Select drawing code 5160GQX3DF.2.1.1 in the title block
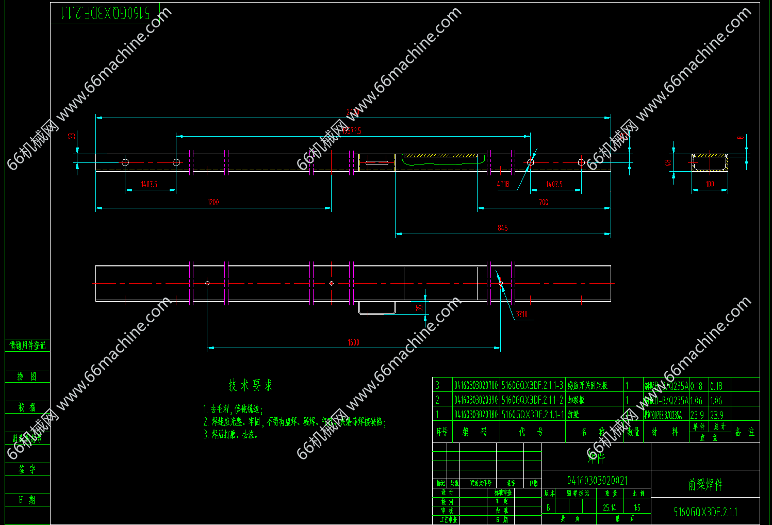The image size is (772, 525). click(x=705, y=512)
